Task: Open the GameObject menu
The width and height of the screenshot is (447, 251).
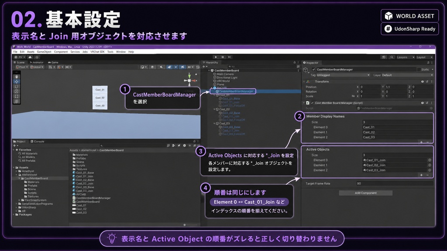Action: point(44,52)
